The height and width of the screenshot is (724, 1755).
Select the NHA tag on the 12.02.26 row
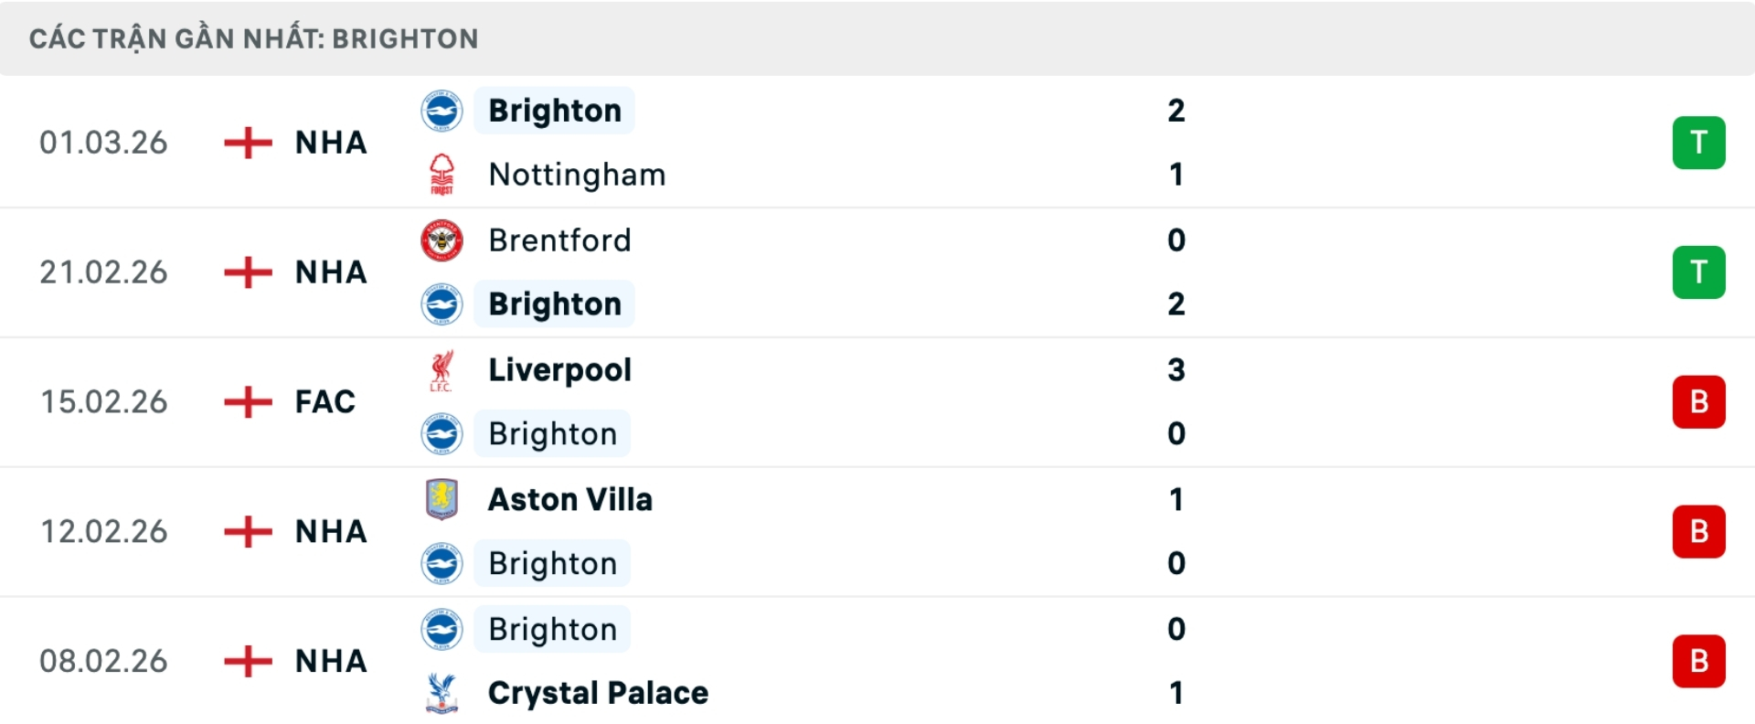[331, 532]
